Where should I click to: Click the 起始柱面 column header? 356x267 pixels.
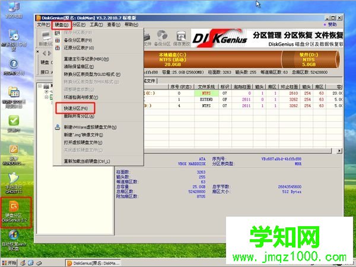pos(242,87)
